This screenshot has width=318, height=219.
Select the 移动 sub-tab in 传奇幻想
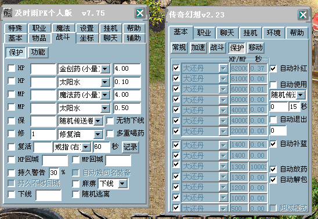coord(255,48)
